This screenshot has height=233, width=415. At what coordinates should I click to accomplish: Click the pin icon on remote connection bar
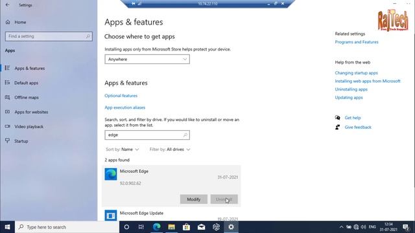click(134, 3)
